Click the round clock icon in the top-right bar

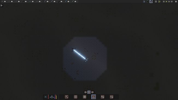(x=156, y=2)
